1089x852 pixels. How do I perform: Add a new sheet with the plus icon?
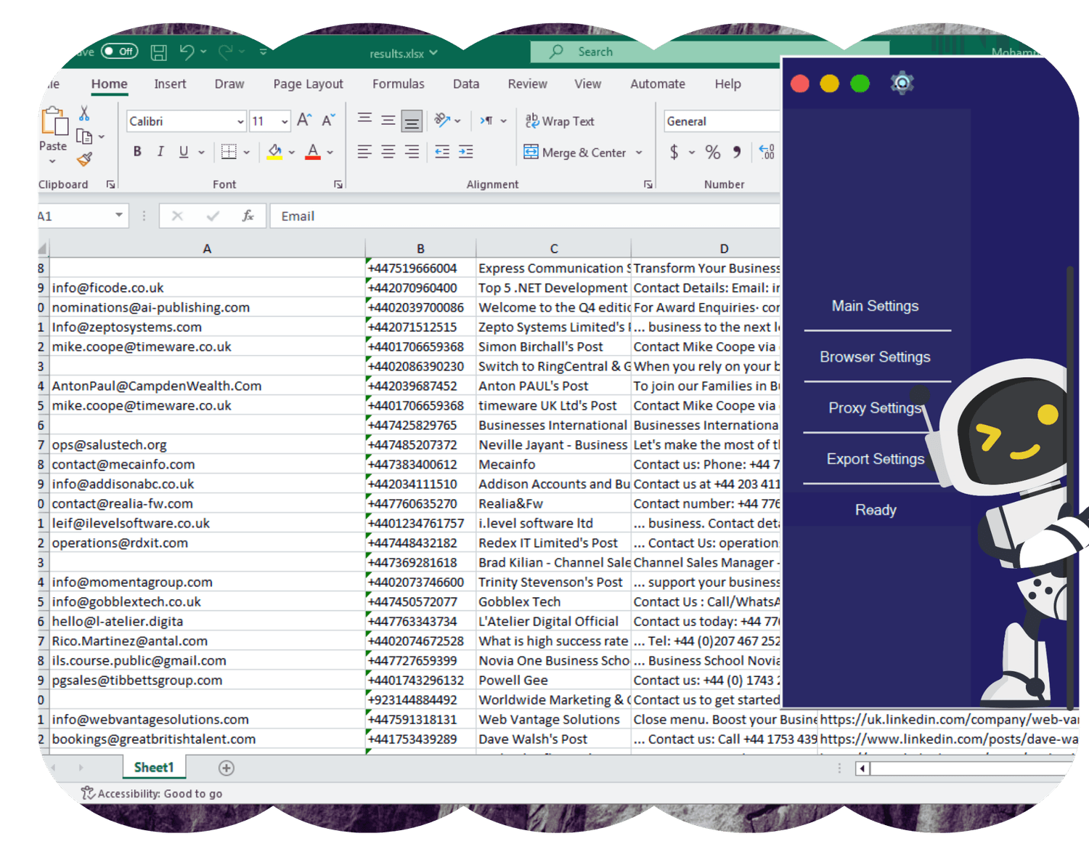(227, 768)
